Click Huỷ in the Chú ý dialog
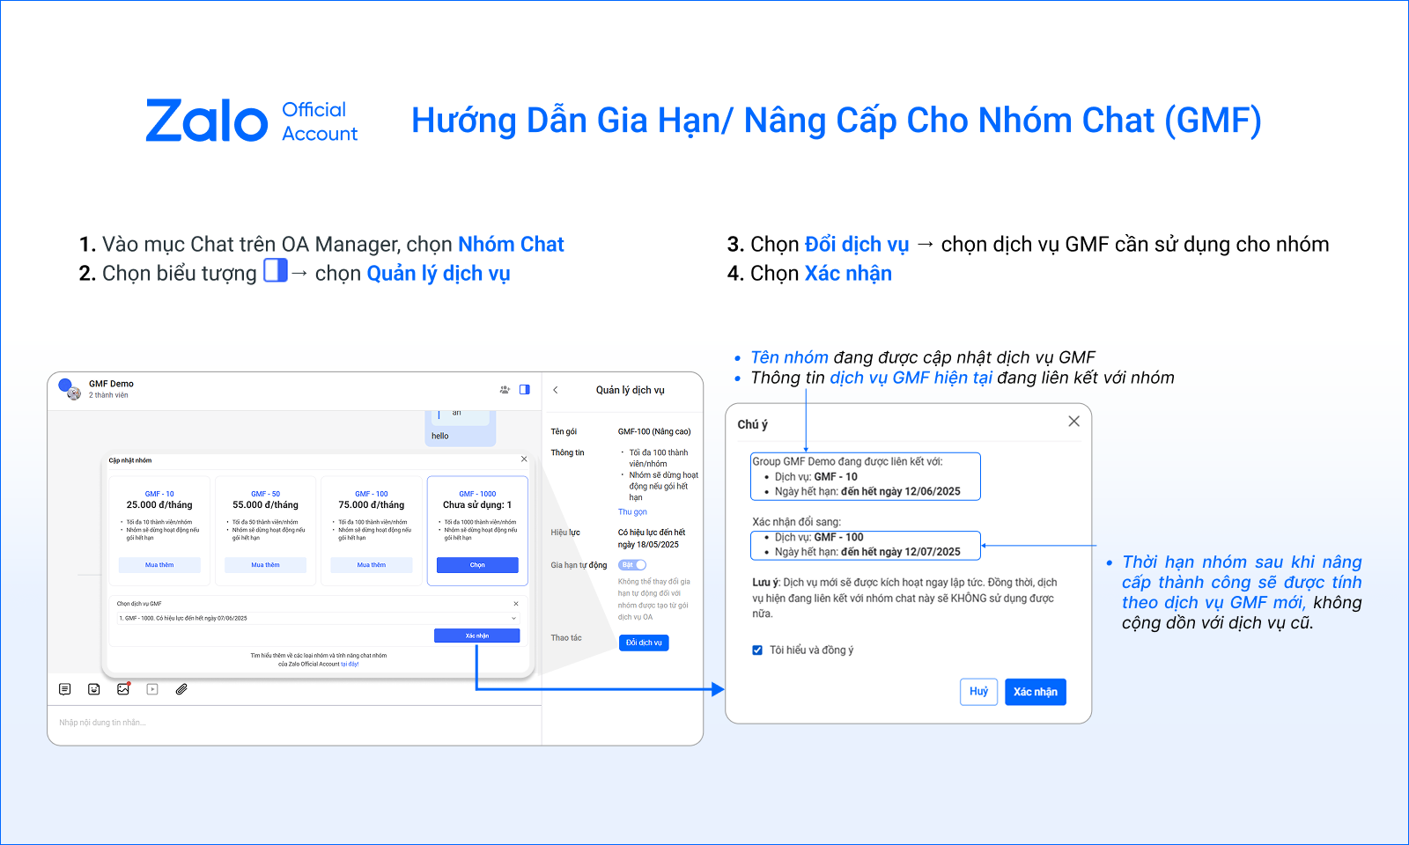The height and width of the screenshot is (845, 1409). (979, 692)
